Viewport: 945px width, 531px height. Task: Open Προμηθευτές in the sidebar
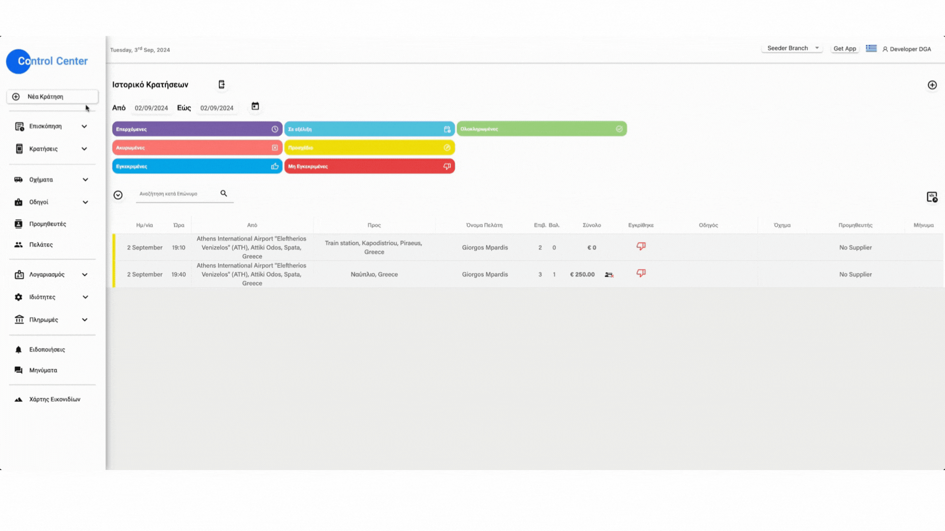pos(47,224)
